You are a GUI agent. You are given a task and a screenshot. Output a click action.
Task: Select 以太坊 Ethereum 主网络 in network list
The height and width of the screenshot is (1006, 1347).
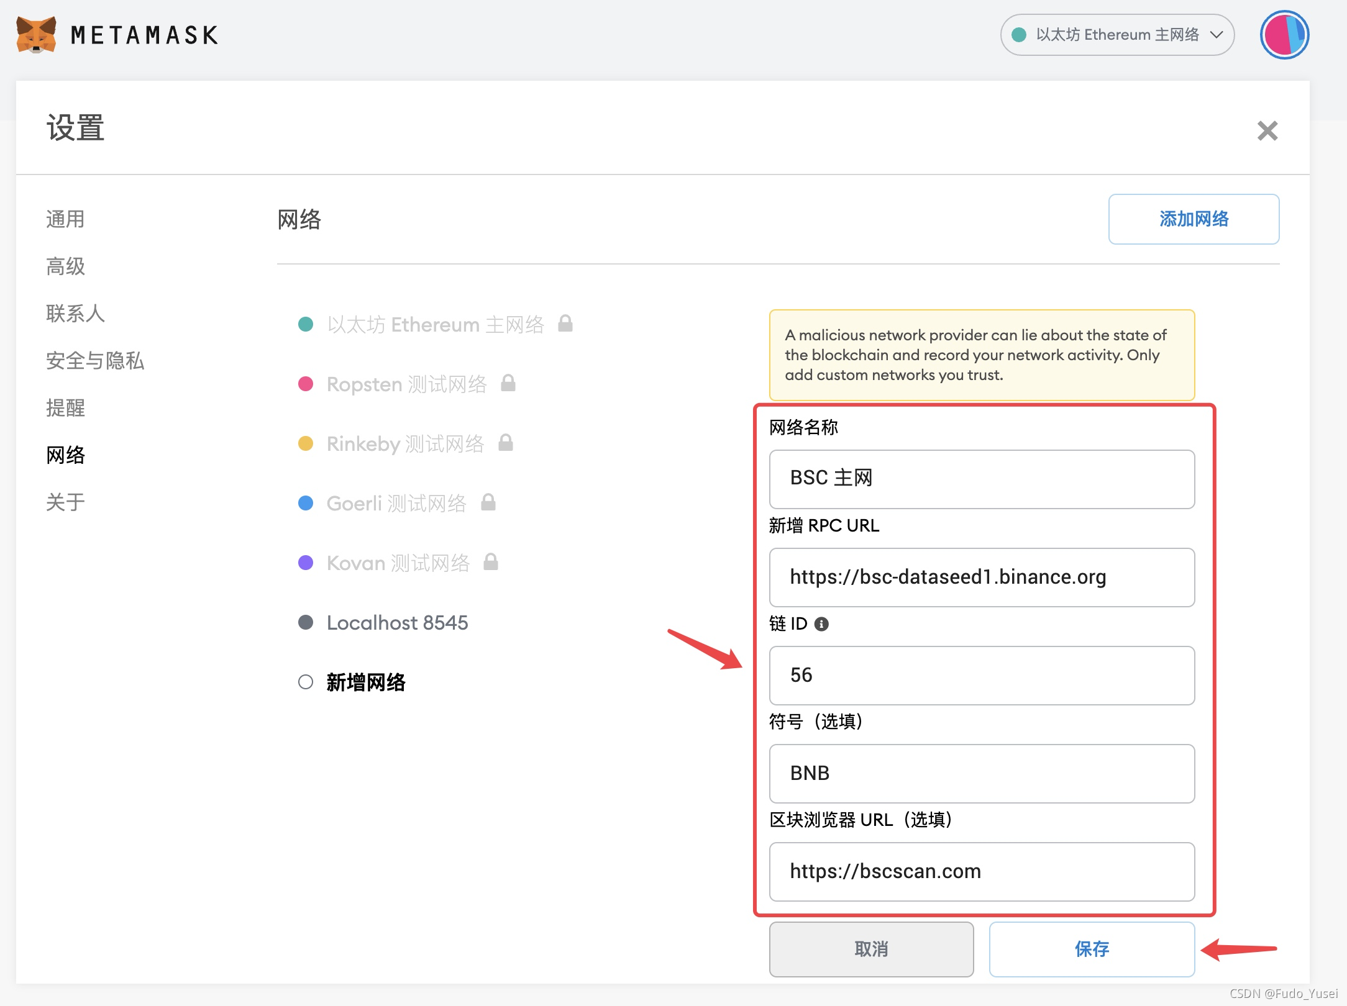pos(436,324)
